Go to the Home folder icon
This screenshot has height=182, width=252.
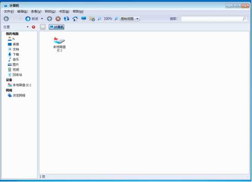click(x=75, y=19)
